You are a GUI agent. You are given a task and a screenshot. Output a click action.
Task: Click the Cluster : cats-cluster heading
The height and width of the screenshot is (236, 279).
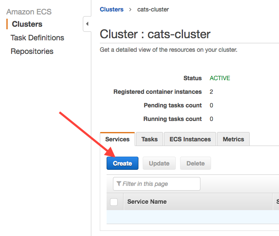(x=155, y=34)
